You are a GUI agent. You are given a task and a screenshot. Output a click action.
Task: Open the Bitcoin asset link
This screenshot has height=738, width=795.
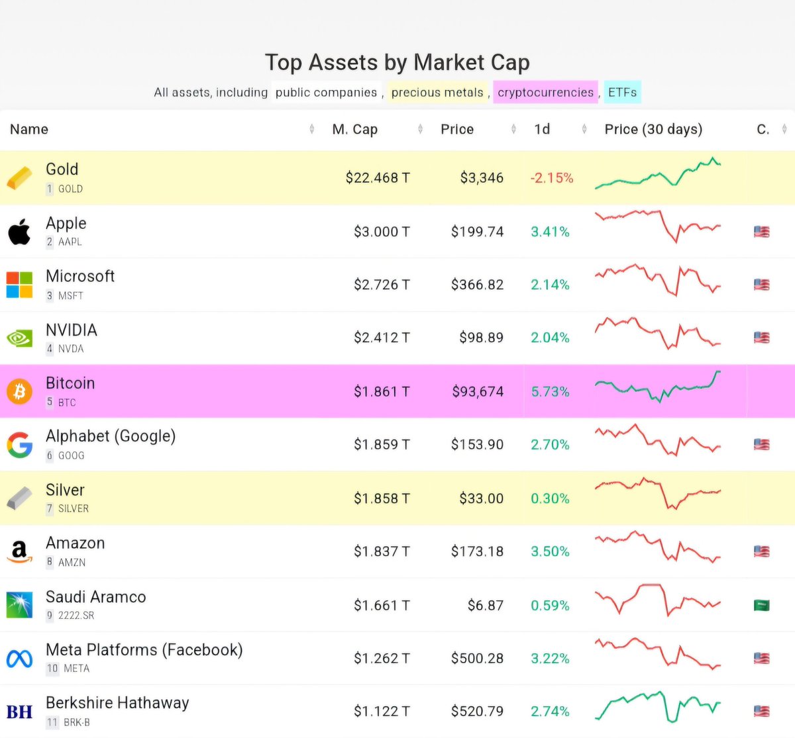[x=70, y=383]
